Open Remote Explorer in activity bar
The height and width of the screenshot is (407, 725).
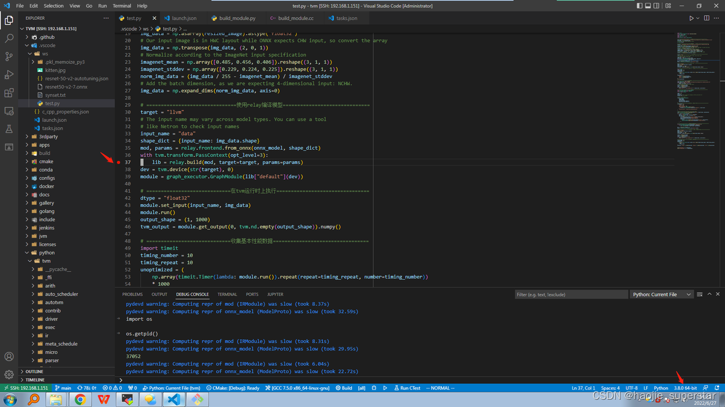tap(9, 111)
